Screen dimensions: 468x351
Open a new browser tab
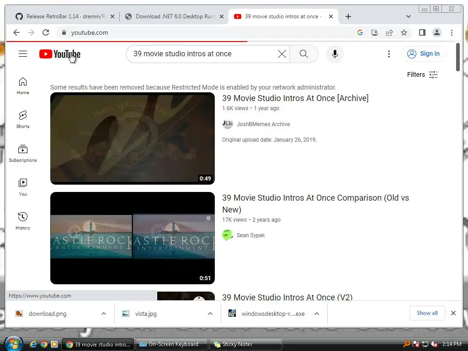point(348,16)
